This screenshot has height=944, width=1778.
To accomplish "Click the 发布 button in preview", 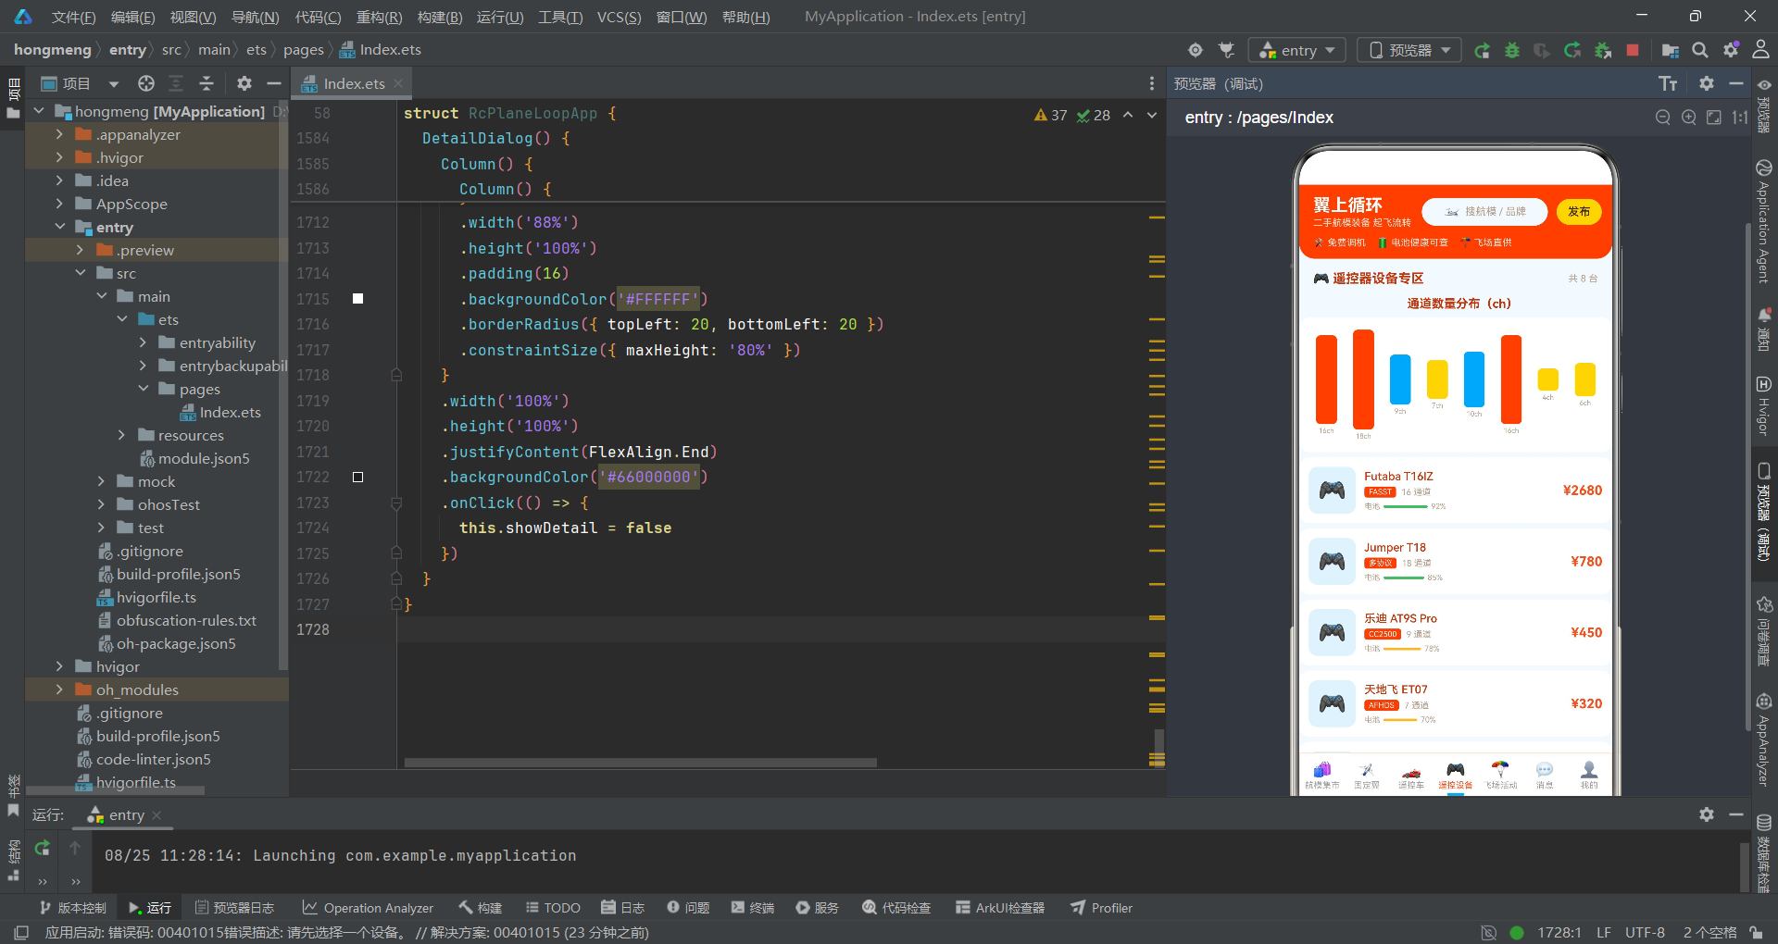I will [x=1579, y=212].
